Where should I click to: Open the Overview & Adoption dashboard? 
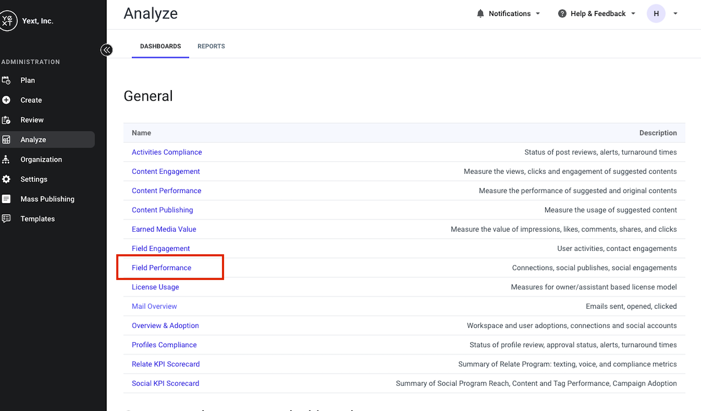point(165,326)
